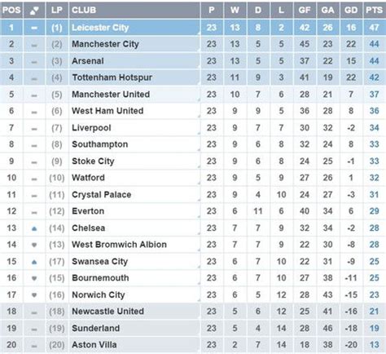Open the Manchester City club link
Screen dimensions: 386x354
pos(105,44)
